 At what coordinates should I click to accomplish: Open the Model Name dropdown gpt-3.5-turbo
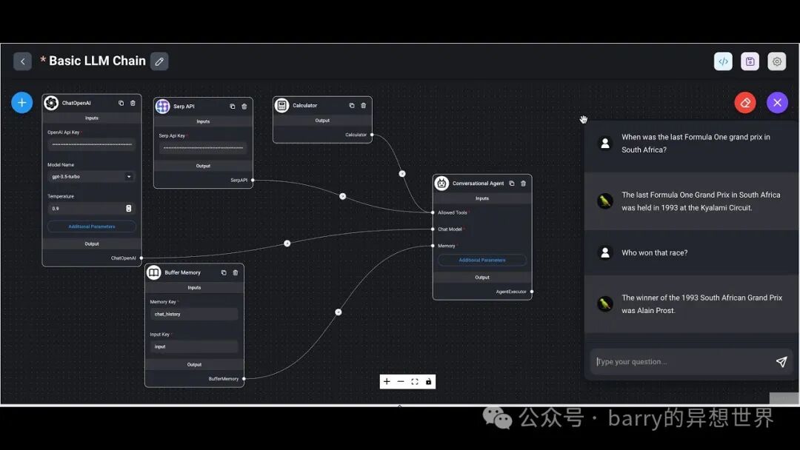92,177
